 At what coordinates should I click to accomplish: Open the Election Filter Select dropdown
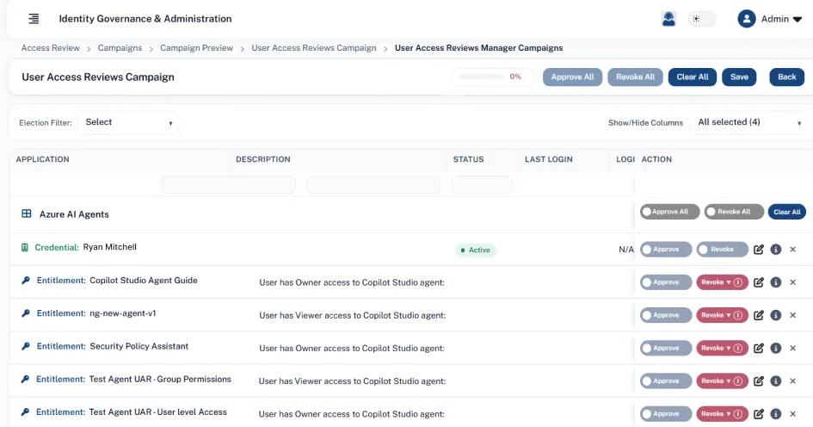tap(128, 122)
